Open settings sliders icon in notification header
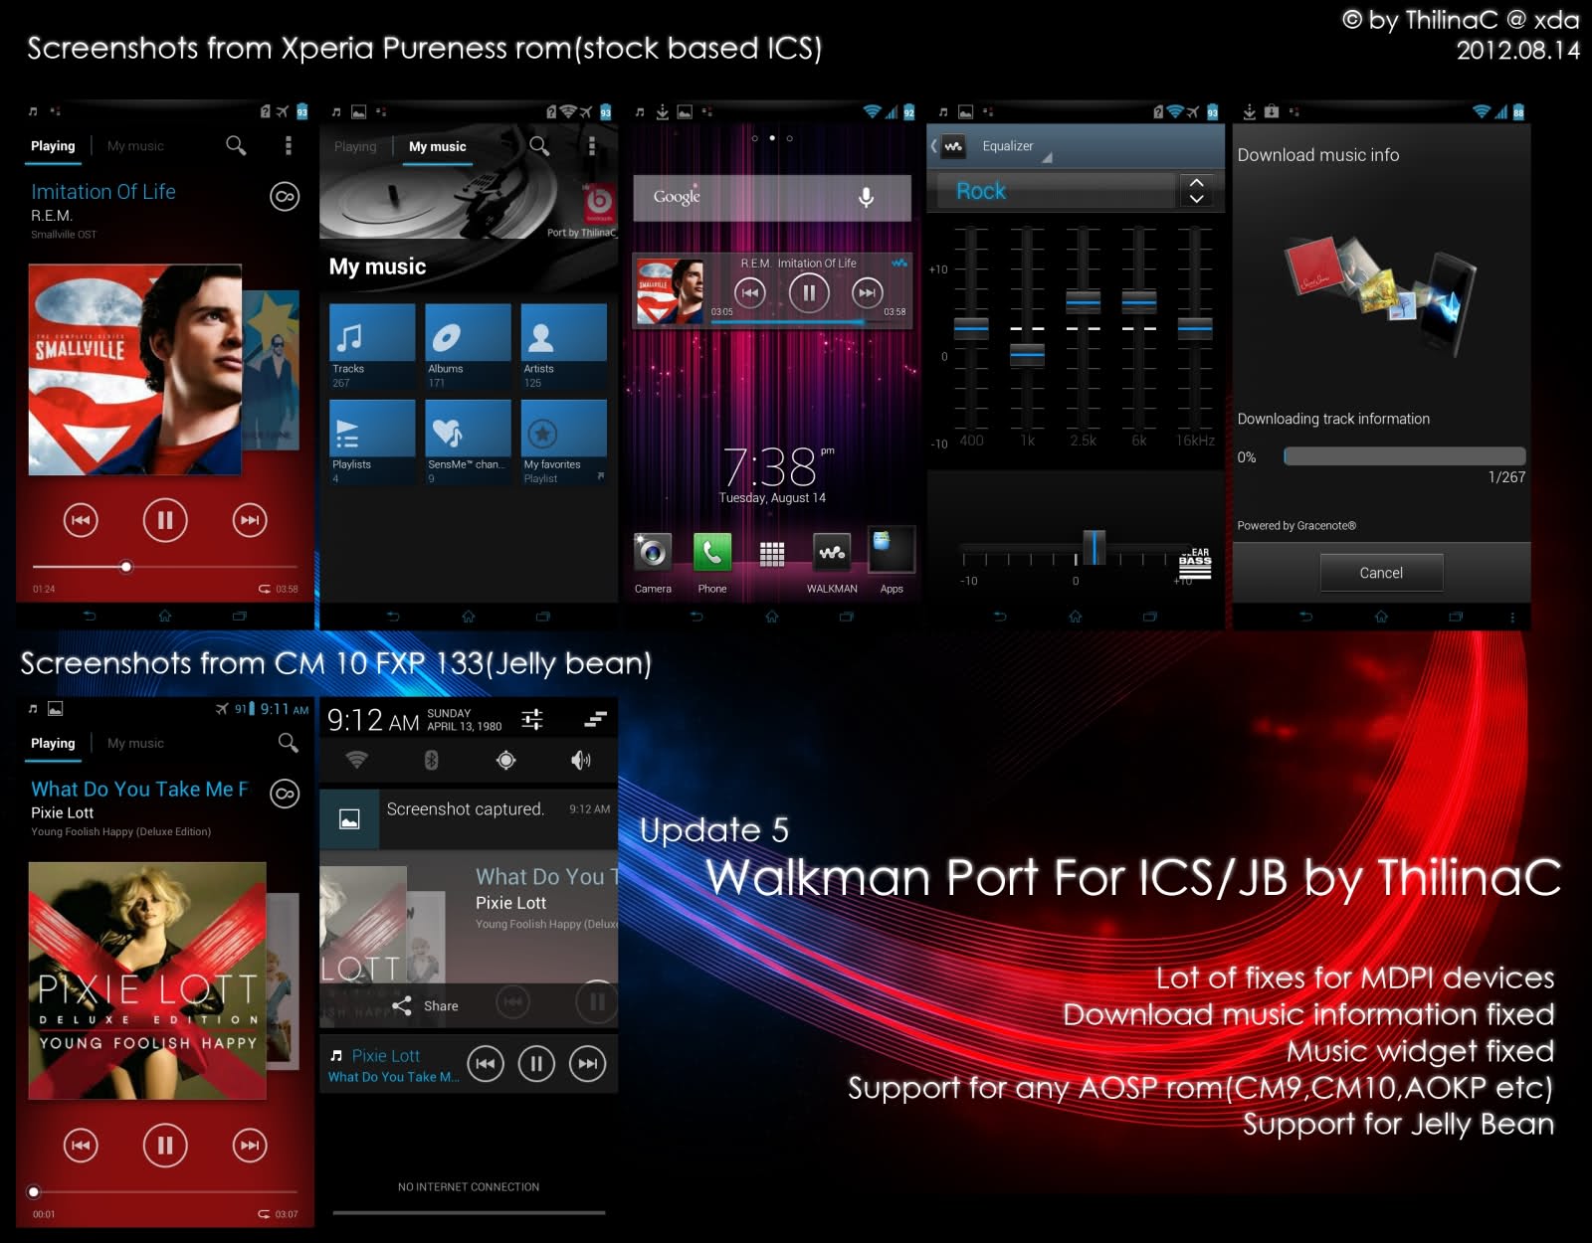 coord(532,719)
